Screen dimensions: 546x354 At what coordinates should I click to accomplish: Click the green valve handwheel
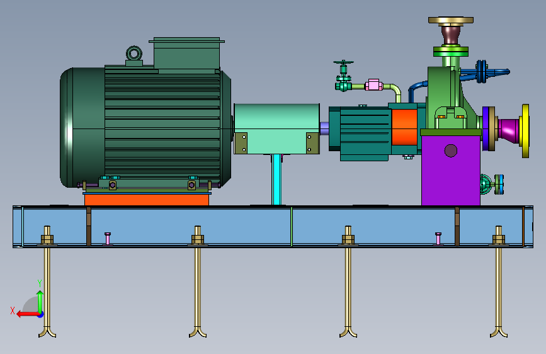click(343, 63)
